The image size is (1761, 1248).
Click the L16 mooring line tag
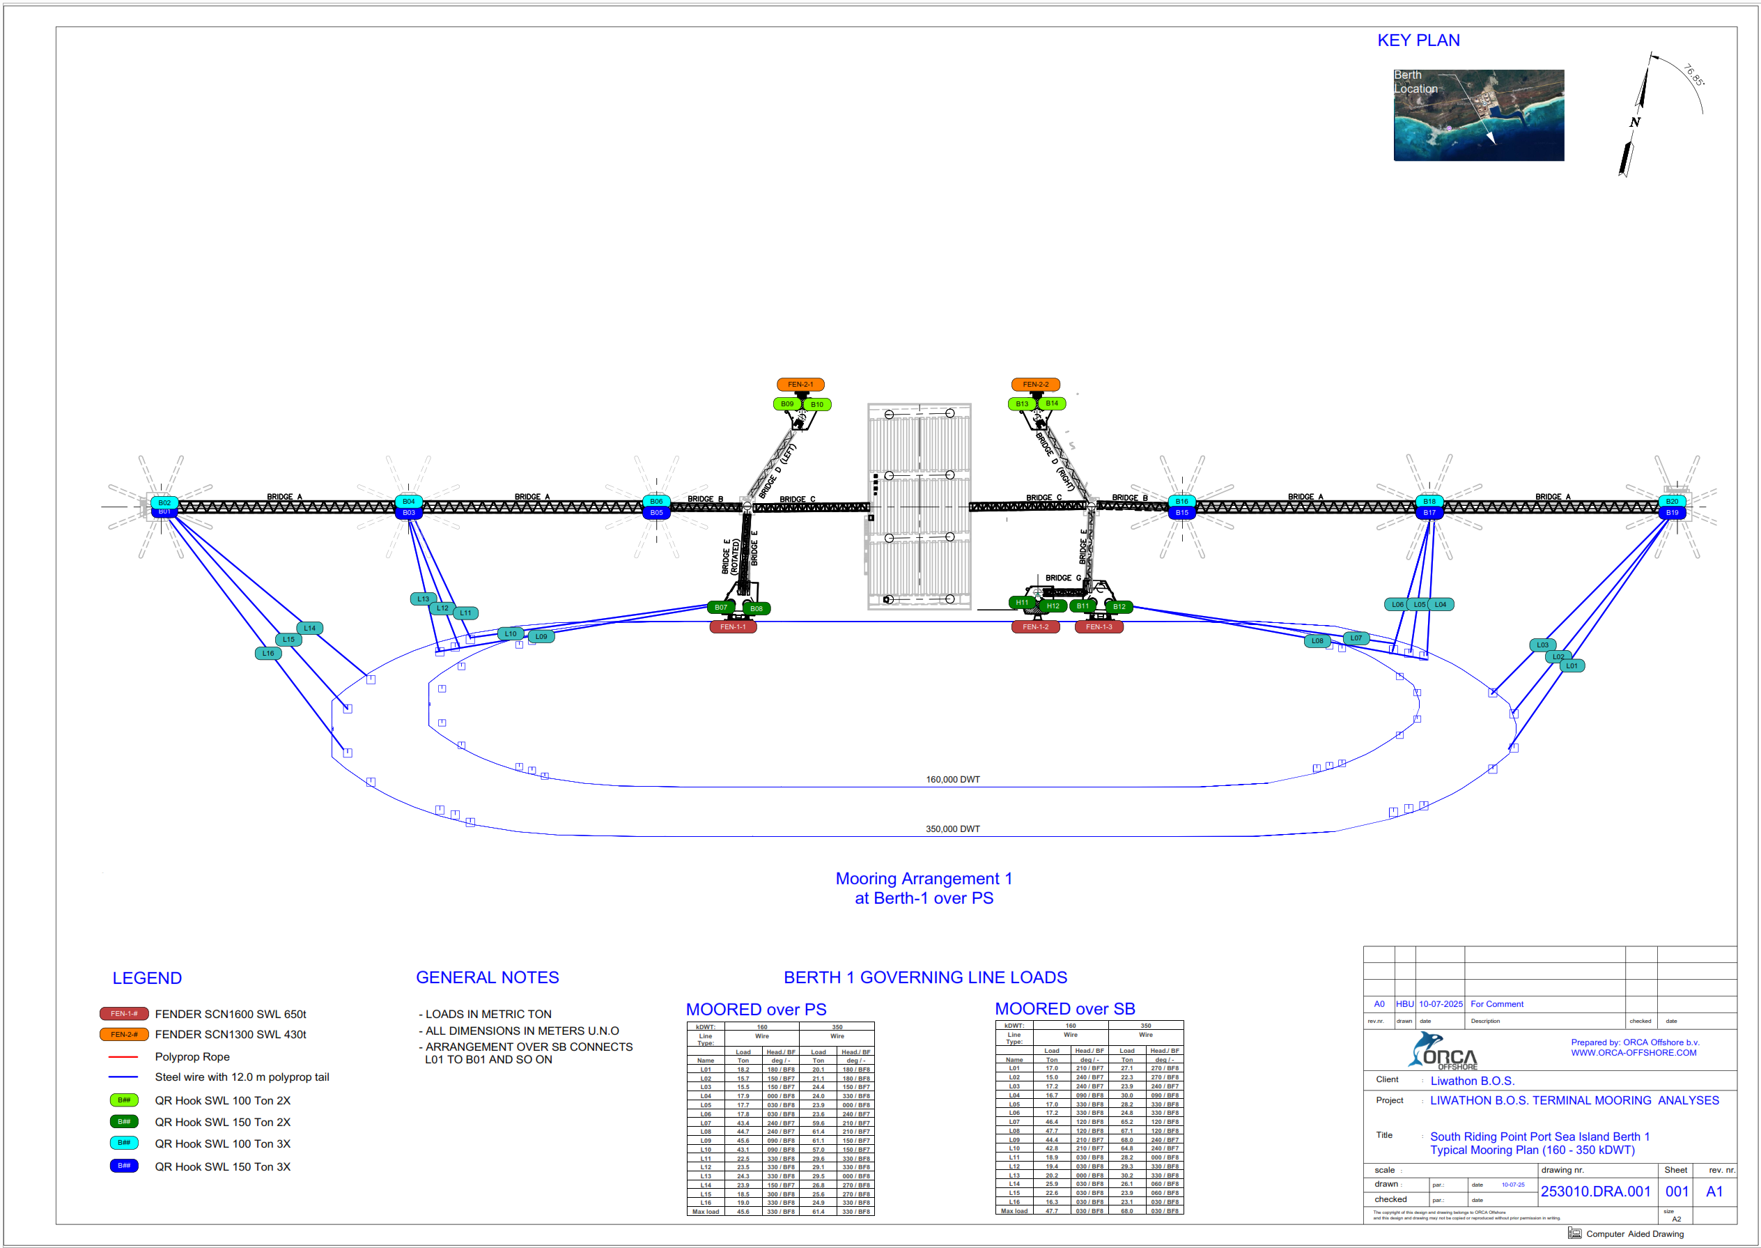[268, 654]
